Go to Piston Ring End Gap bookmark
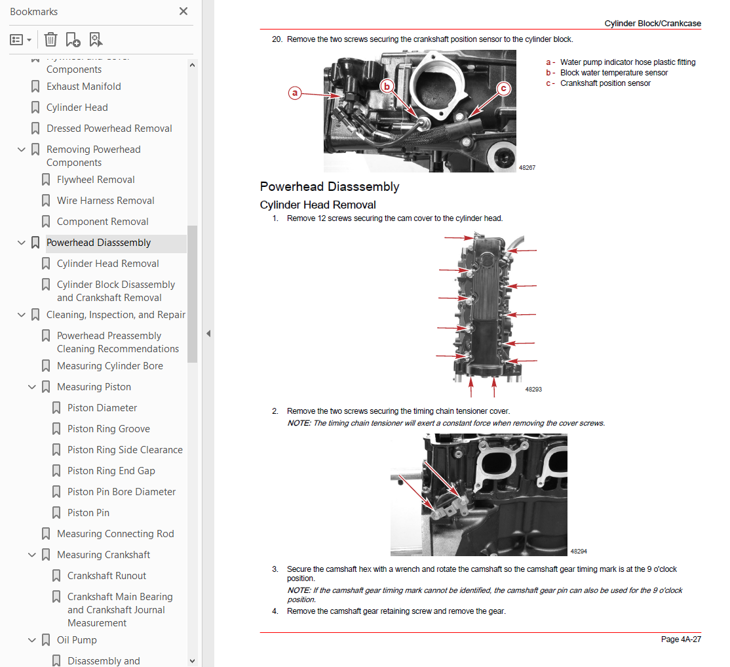The width and height of the screenshot is (730, 667). pos(111,471)
